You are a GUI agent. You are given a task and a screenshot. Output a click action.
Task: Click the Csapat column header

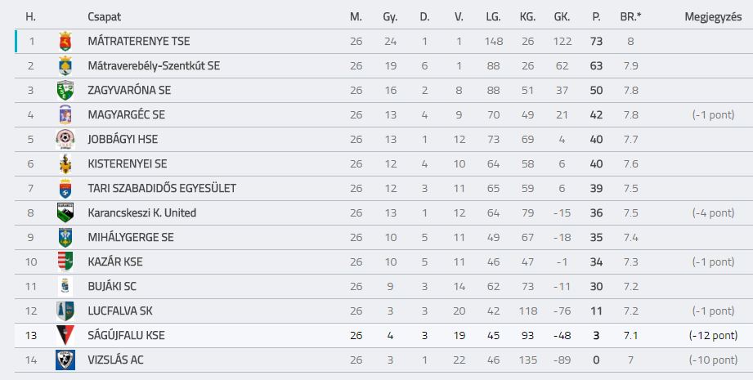104,17
